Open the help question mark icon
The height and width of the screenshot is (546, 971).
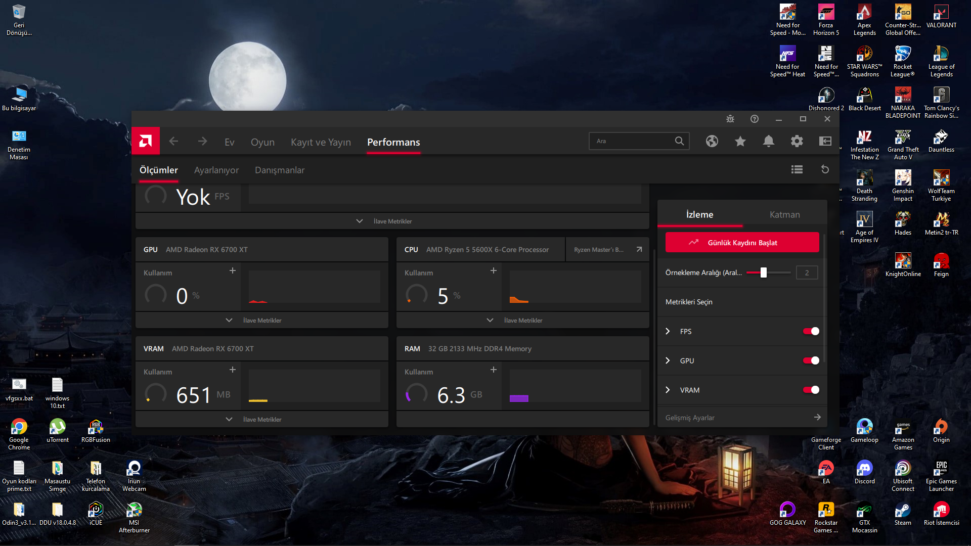click(x=755, y=119)
